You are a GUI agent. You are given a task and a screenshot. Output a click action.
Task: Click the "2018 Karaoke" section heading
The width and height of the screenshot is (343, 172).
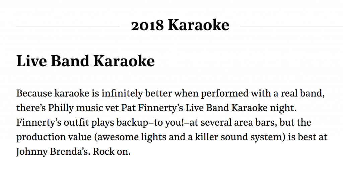pyautogui.click(x=180, y=26)
